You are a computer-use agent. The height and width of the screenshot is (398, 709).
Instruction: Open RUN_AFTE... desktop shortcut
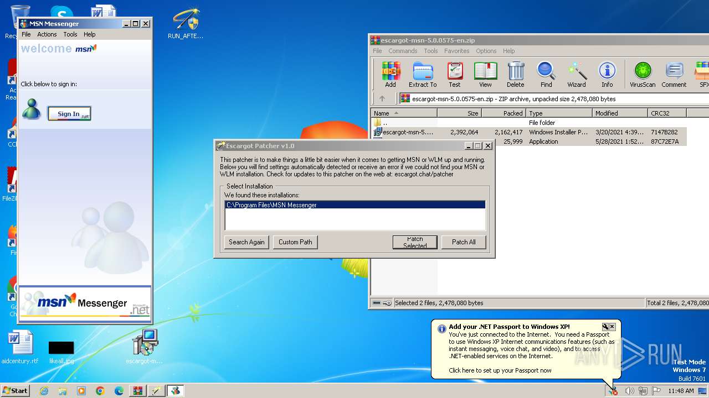pos(186,24)
